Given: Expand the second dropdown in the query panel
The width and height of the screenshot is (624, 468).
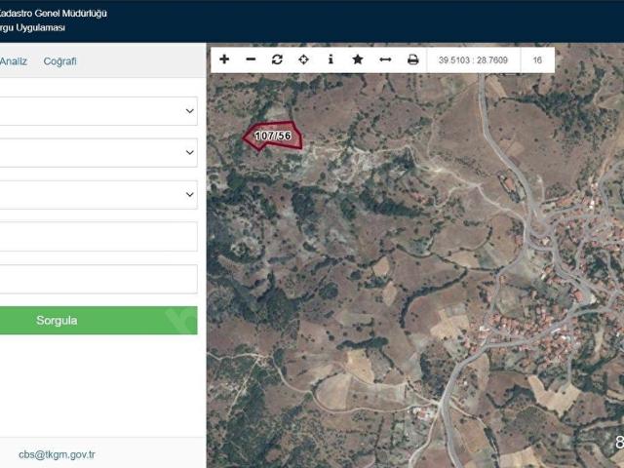Looking at the screenshot, I should coord(97,153).
